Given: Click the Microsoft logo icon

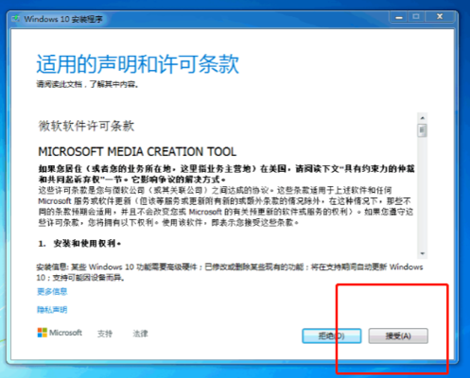Looking at the screenshot, I should coord(42,333).
